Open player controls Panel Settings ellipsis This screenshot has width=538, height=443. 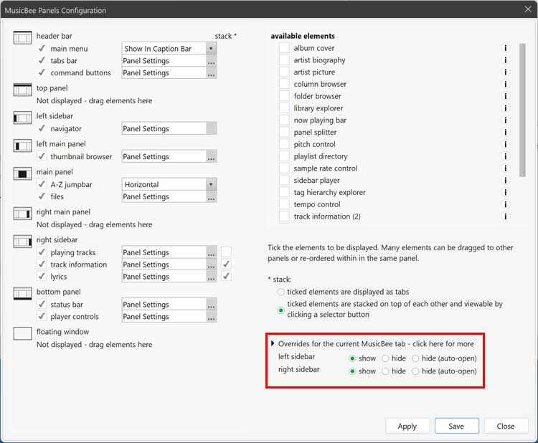212,316
